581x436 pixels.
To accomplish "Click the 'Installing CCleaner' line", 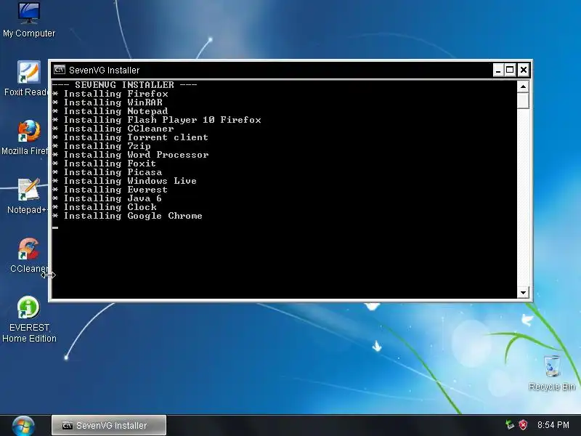I will [x=113, y=129].
